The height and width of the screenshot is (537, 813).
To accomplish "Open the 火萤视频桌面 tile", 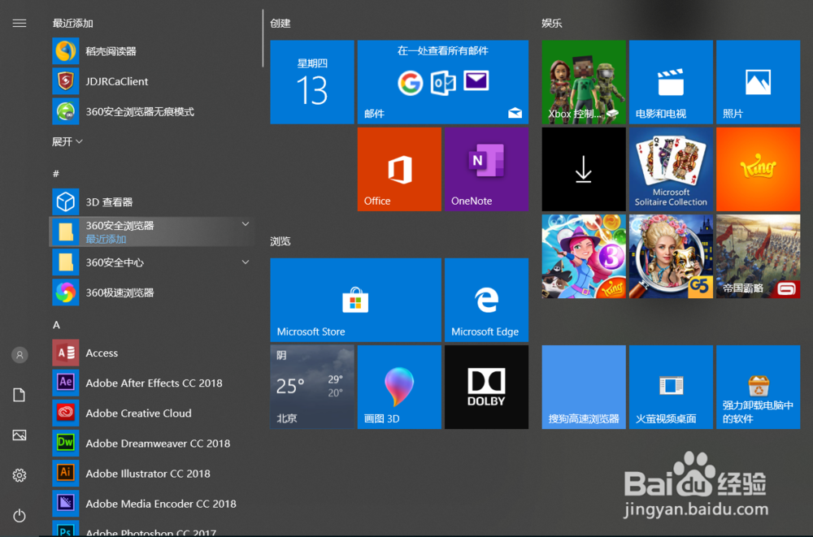I will click(671, 388).
